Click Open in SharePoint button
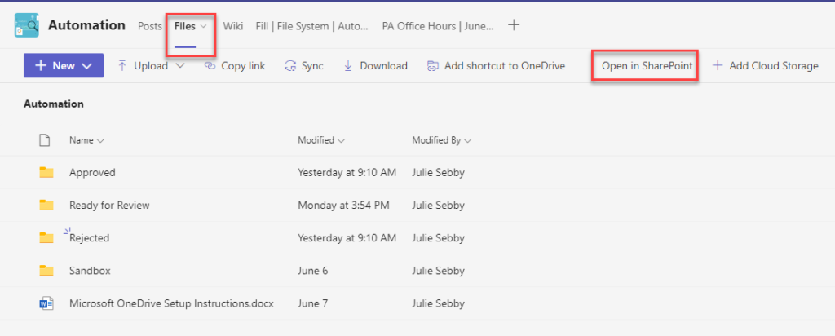Screen dimensions: 835x336 tap(647, 66)
